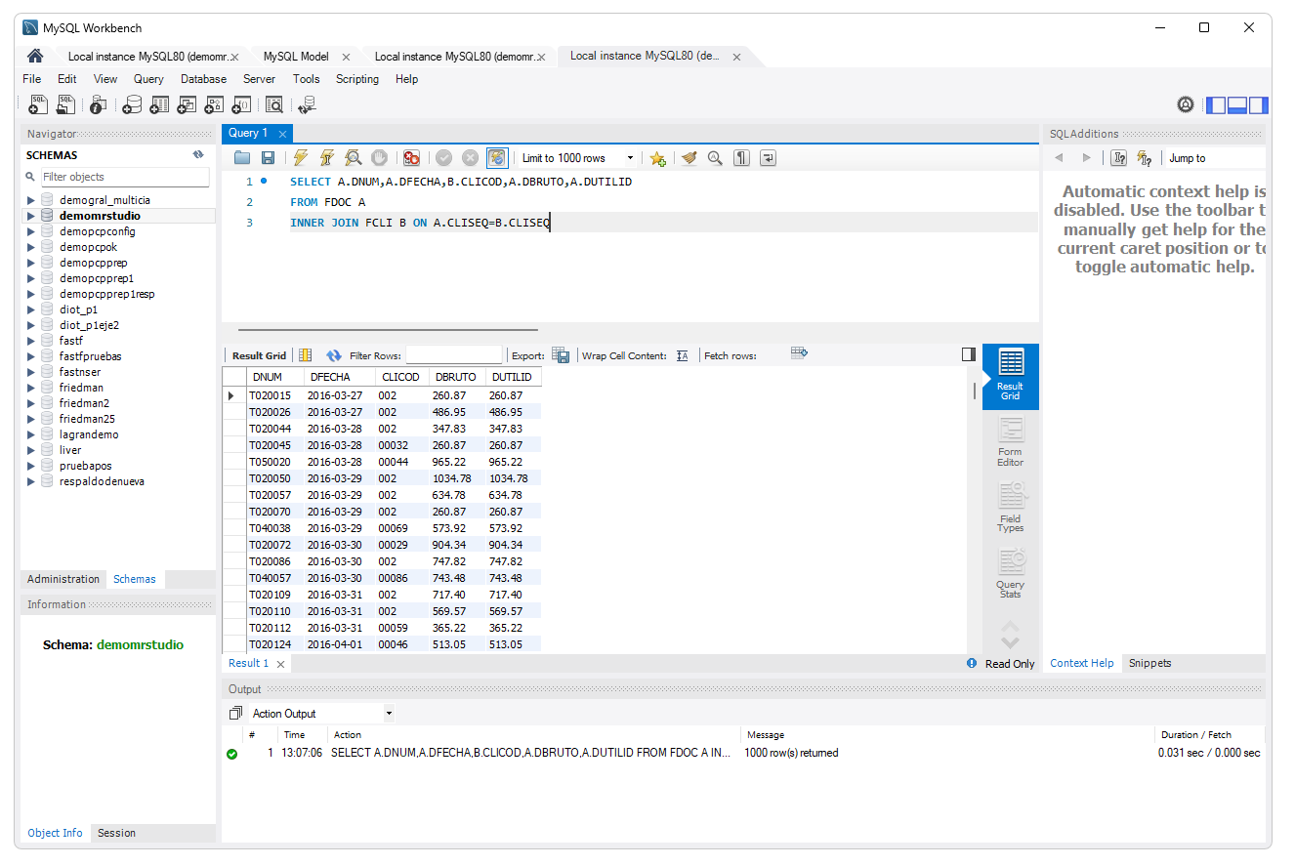Open the Scripting menu
The height and width of the screenshot is (866, 1295).
357,79
